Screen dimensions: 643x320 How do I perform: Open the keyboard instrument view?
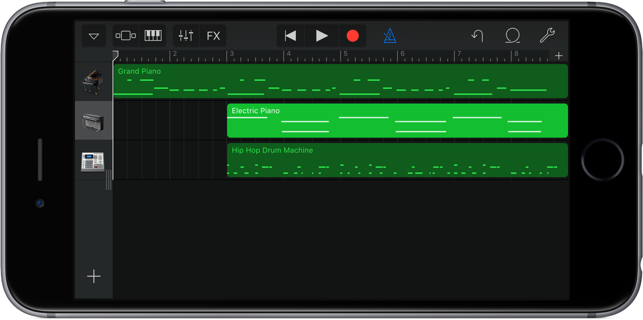click(x=153, y=36)
